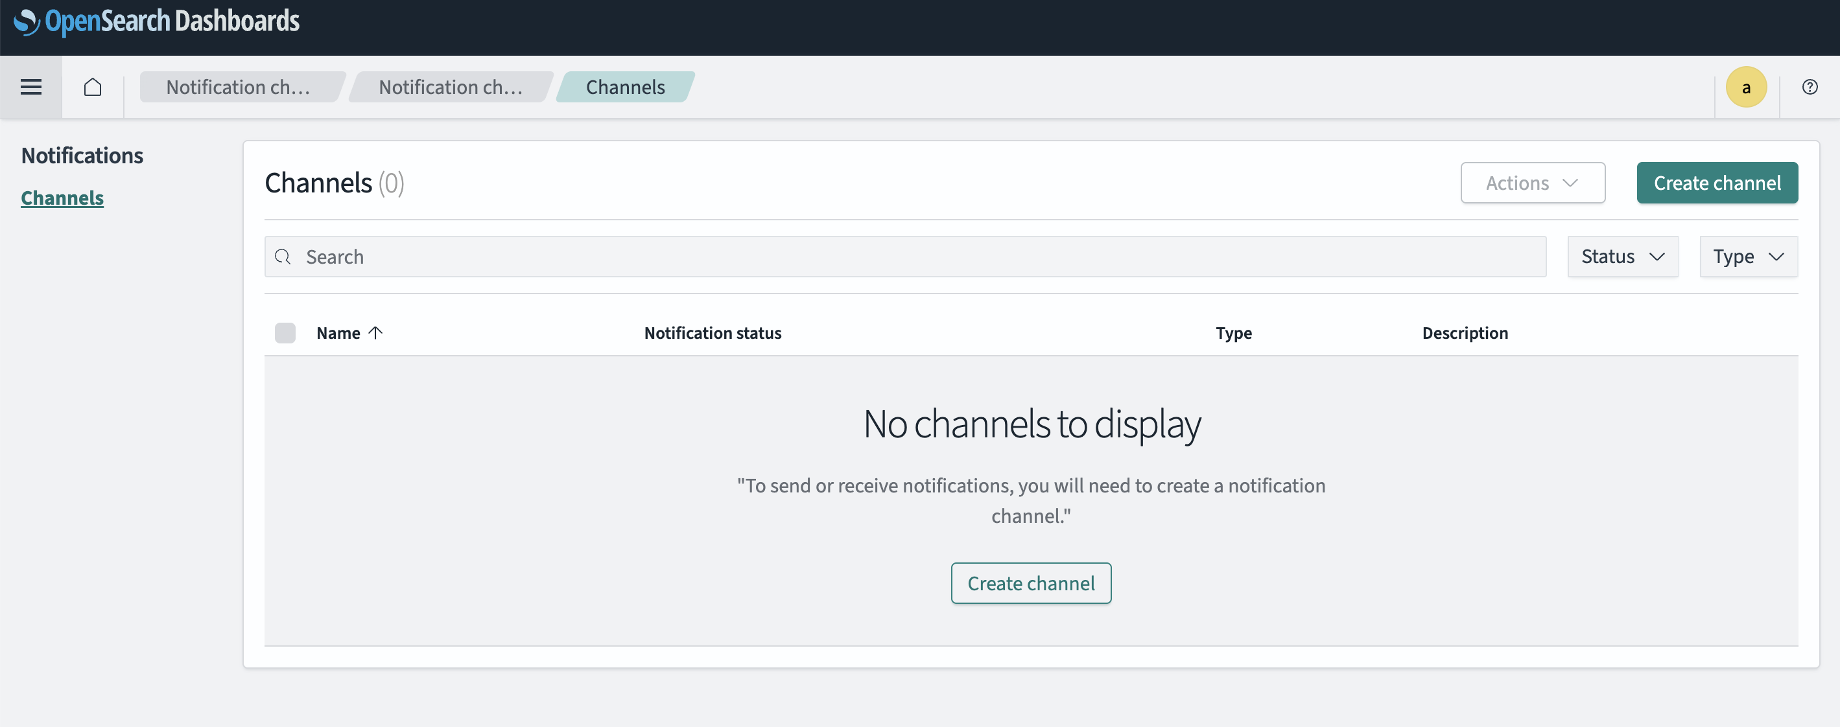
Task: Open the Status filter dropdown
Action: pyautogui.click(x=1622, y=257)
